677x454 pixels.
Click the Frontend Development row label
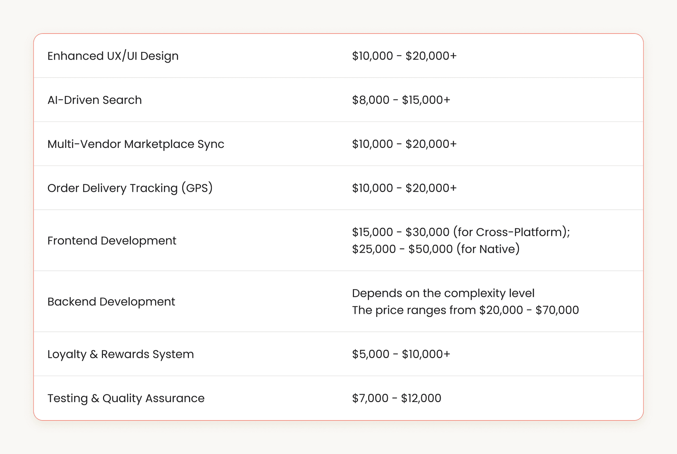111,240
